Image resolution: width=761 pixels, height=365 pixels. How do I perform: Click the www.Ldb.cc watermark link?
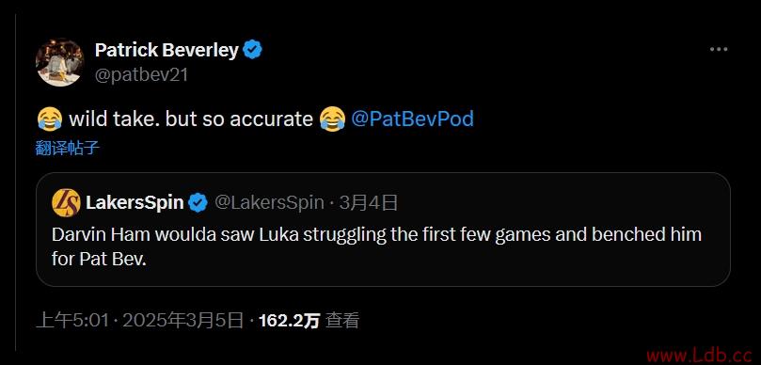click(703, 355)
